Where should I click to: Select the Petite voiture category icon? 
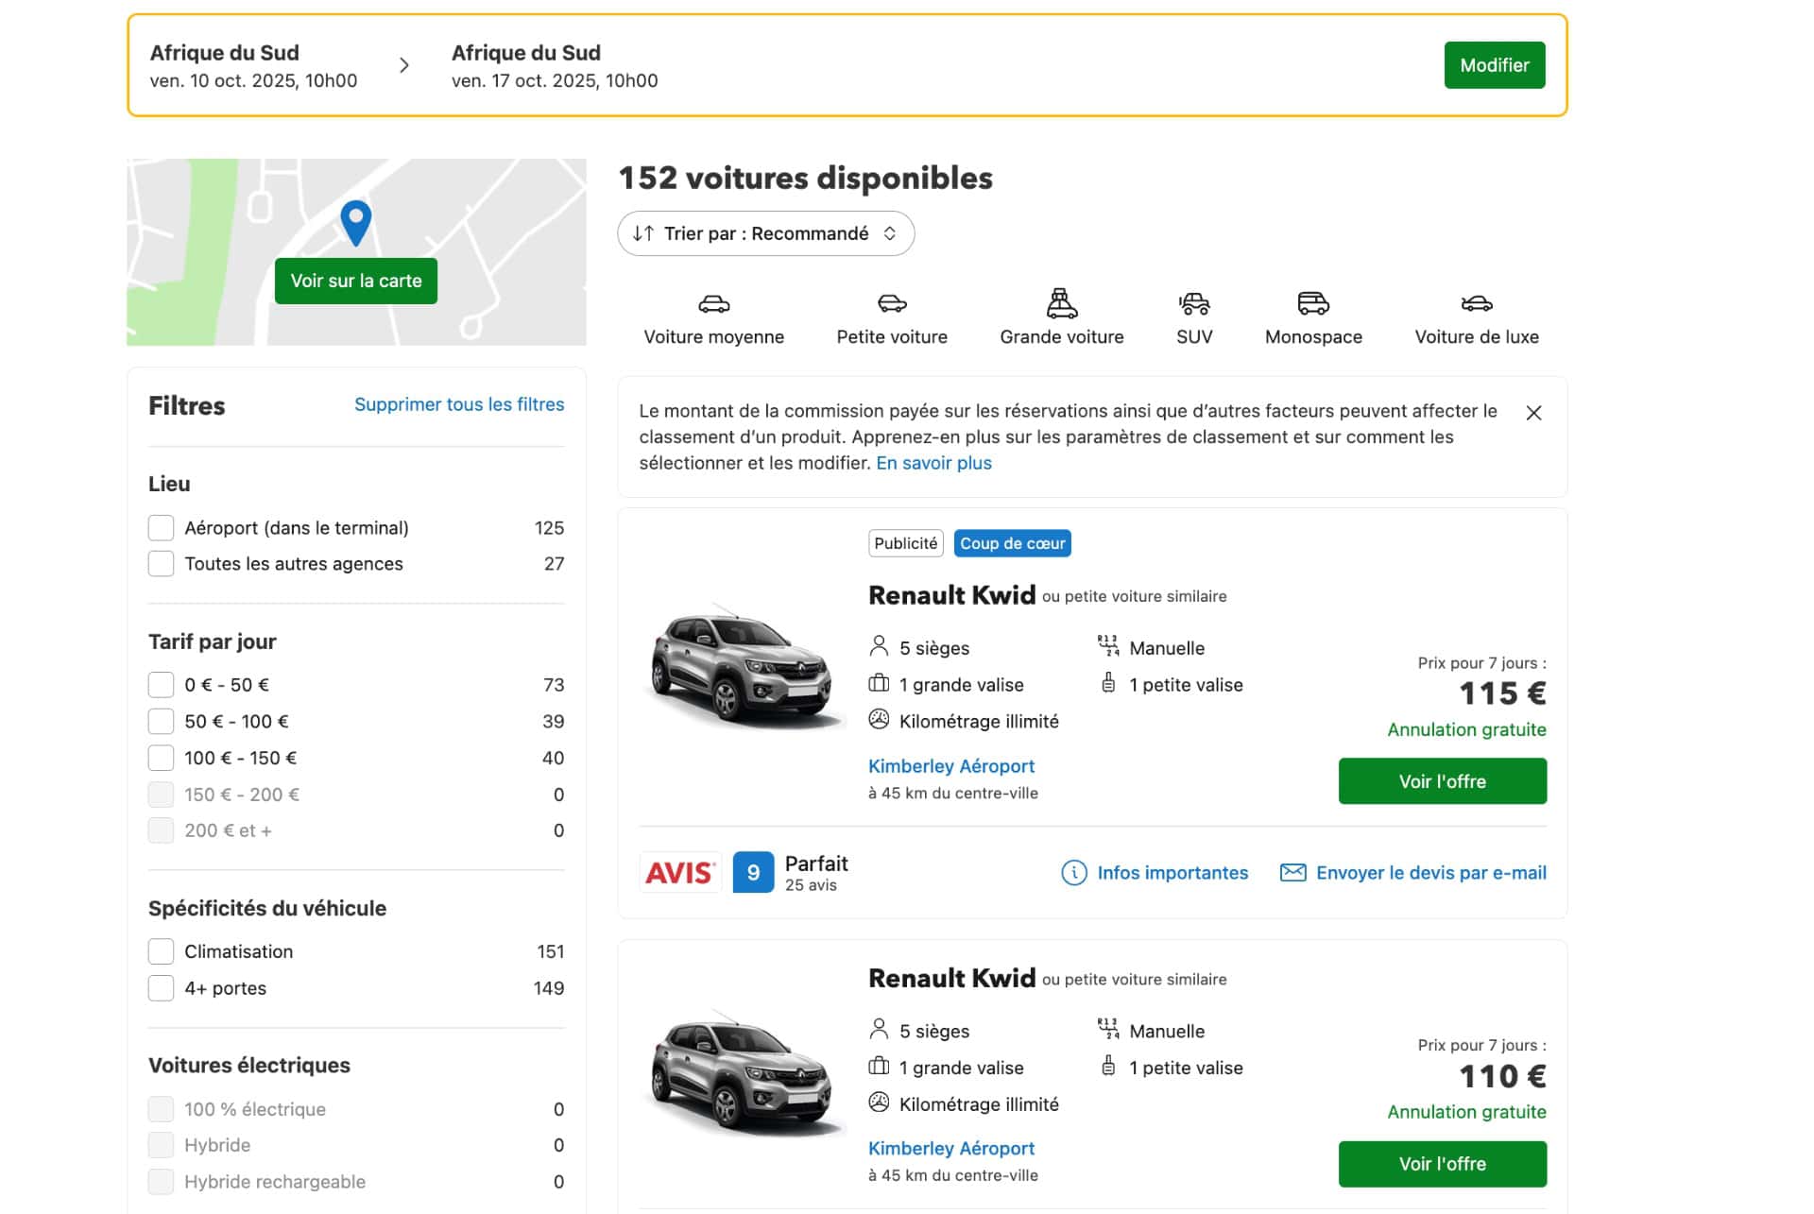(892, 304)
